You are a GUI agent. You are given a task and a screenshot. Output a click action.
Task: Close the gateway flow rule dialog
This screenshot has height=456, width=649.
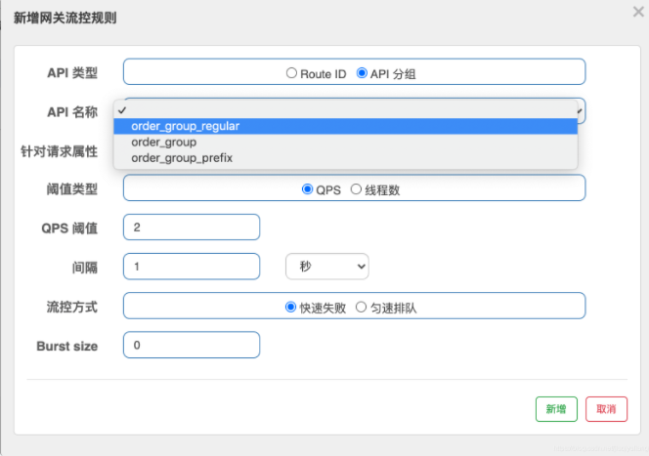click(638, 12)
